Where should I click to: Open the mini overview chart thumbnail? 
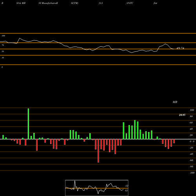click(x=97, y=188)
